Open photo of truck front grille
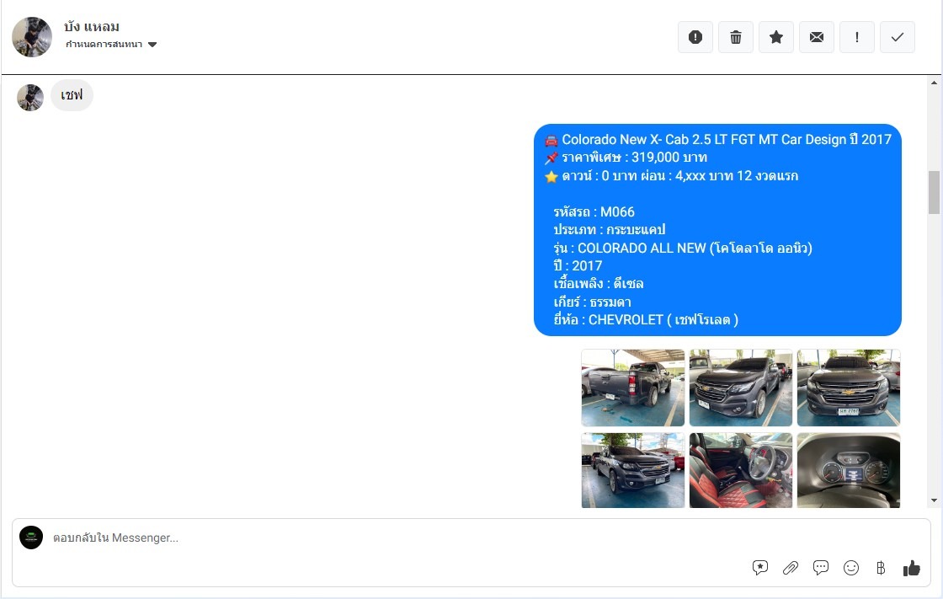The image size is (943, 599). pos(849,388)
